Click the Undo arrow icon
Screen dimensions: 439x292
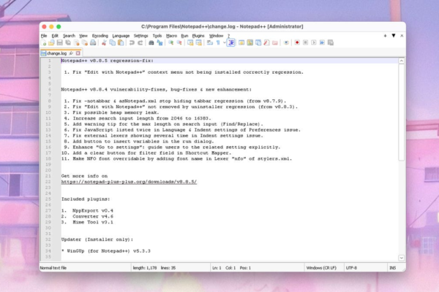click(x=132, y=43)
